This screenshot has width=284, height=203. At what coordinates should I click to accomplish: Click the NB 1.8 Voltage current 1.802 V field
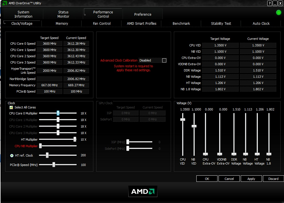(x=258, y=89)
